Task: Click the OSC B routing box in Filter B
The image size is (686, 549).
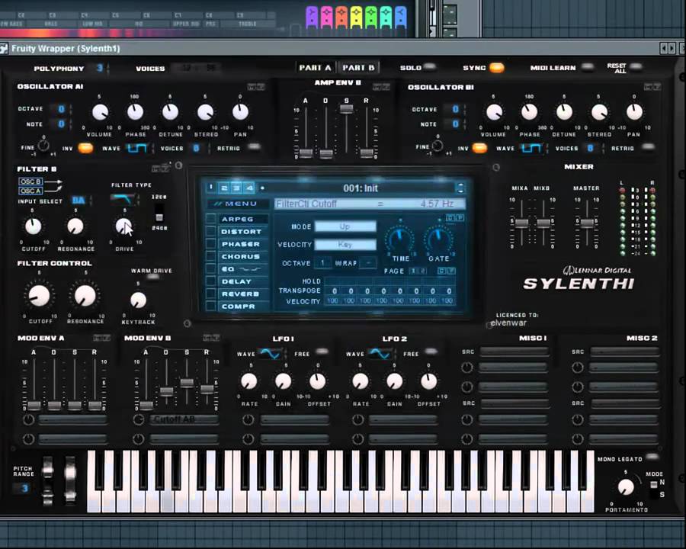Action: pos(30,181)
